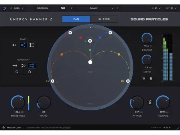Viewport: 180px width, 135px height.
Task: Open the IN 5.1 format dropdown
Action: coord(156,8)
